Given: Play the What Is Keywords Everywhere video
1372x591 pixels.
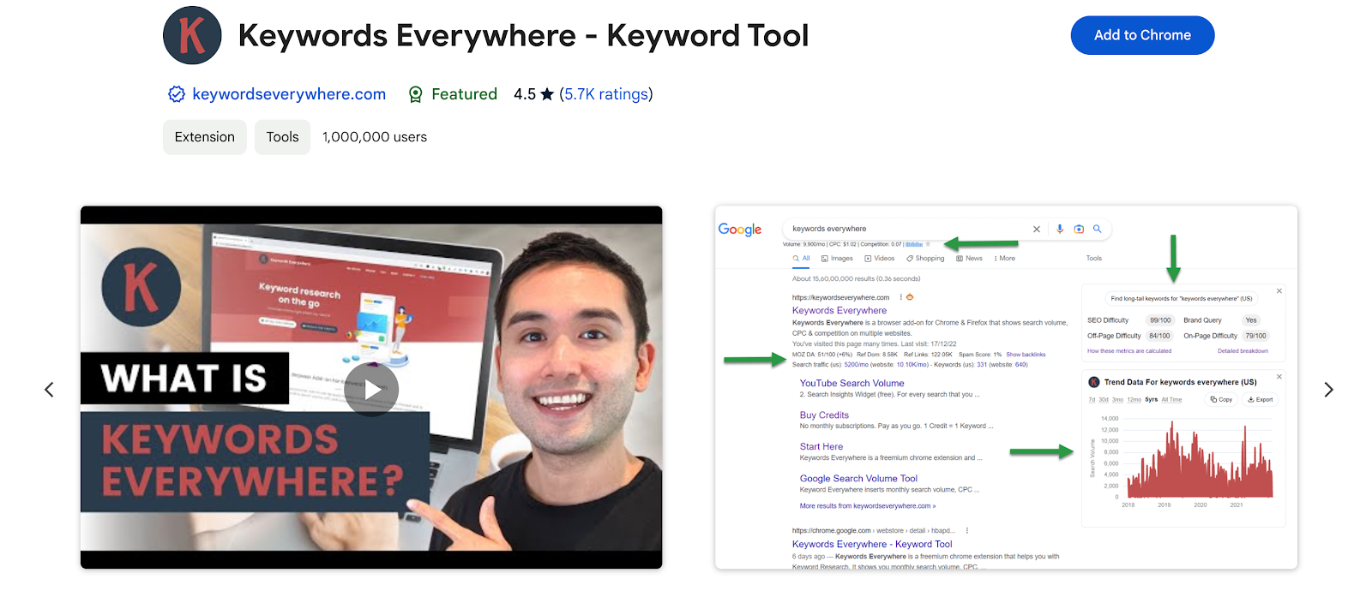Looking at the screenshot, I should point(371,390).
